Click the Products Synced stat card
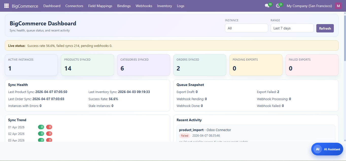The height and width of the screenshot is (161, 346). (88, 65)
